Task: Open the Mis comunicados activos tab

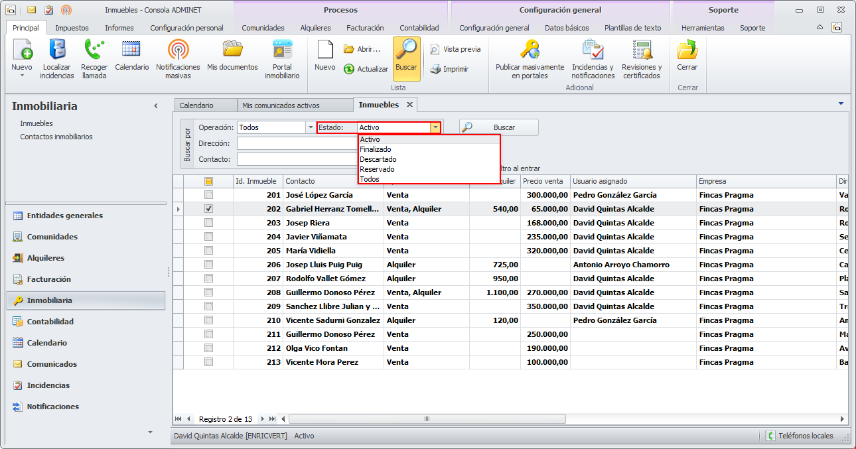Action: [x=281, y=105]
